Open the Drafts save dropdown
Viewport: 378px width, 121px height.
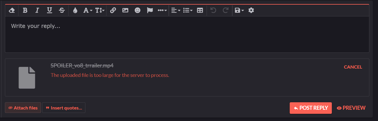[239, 10]
